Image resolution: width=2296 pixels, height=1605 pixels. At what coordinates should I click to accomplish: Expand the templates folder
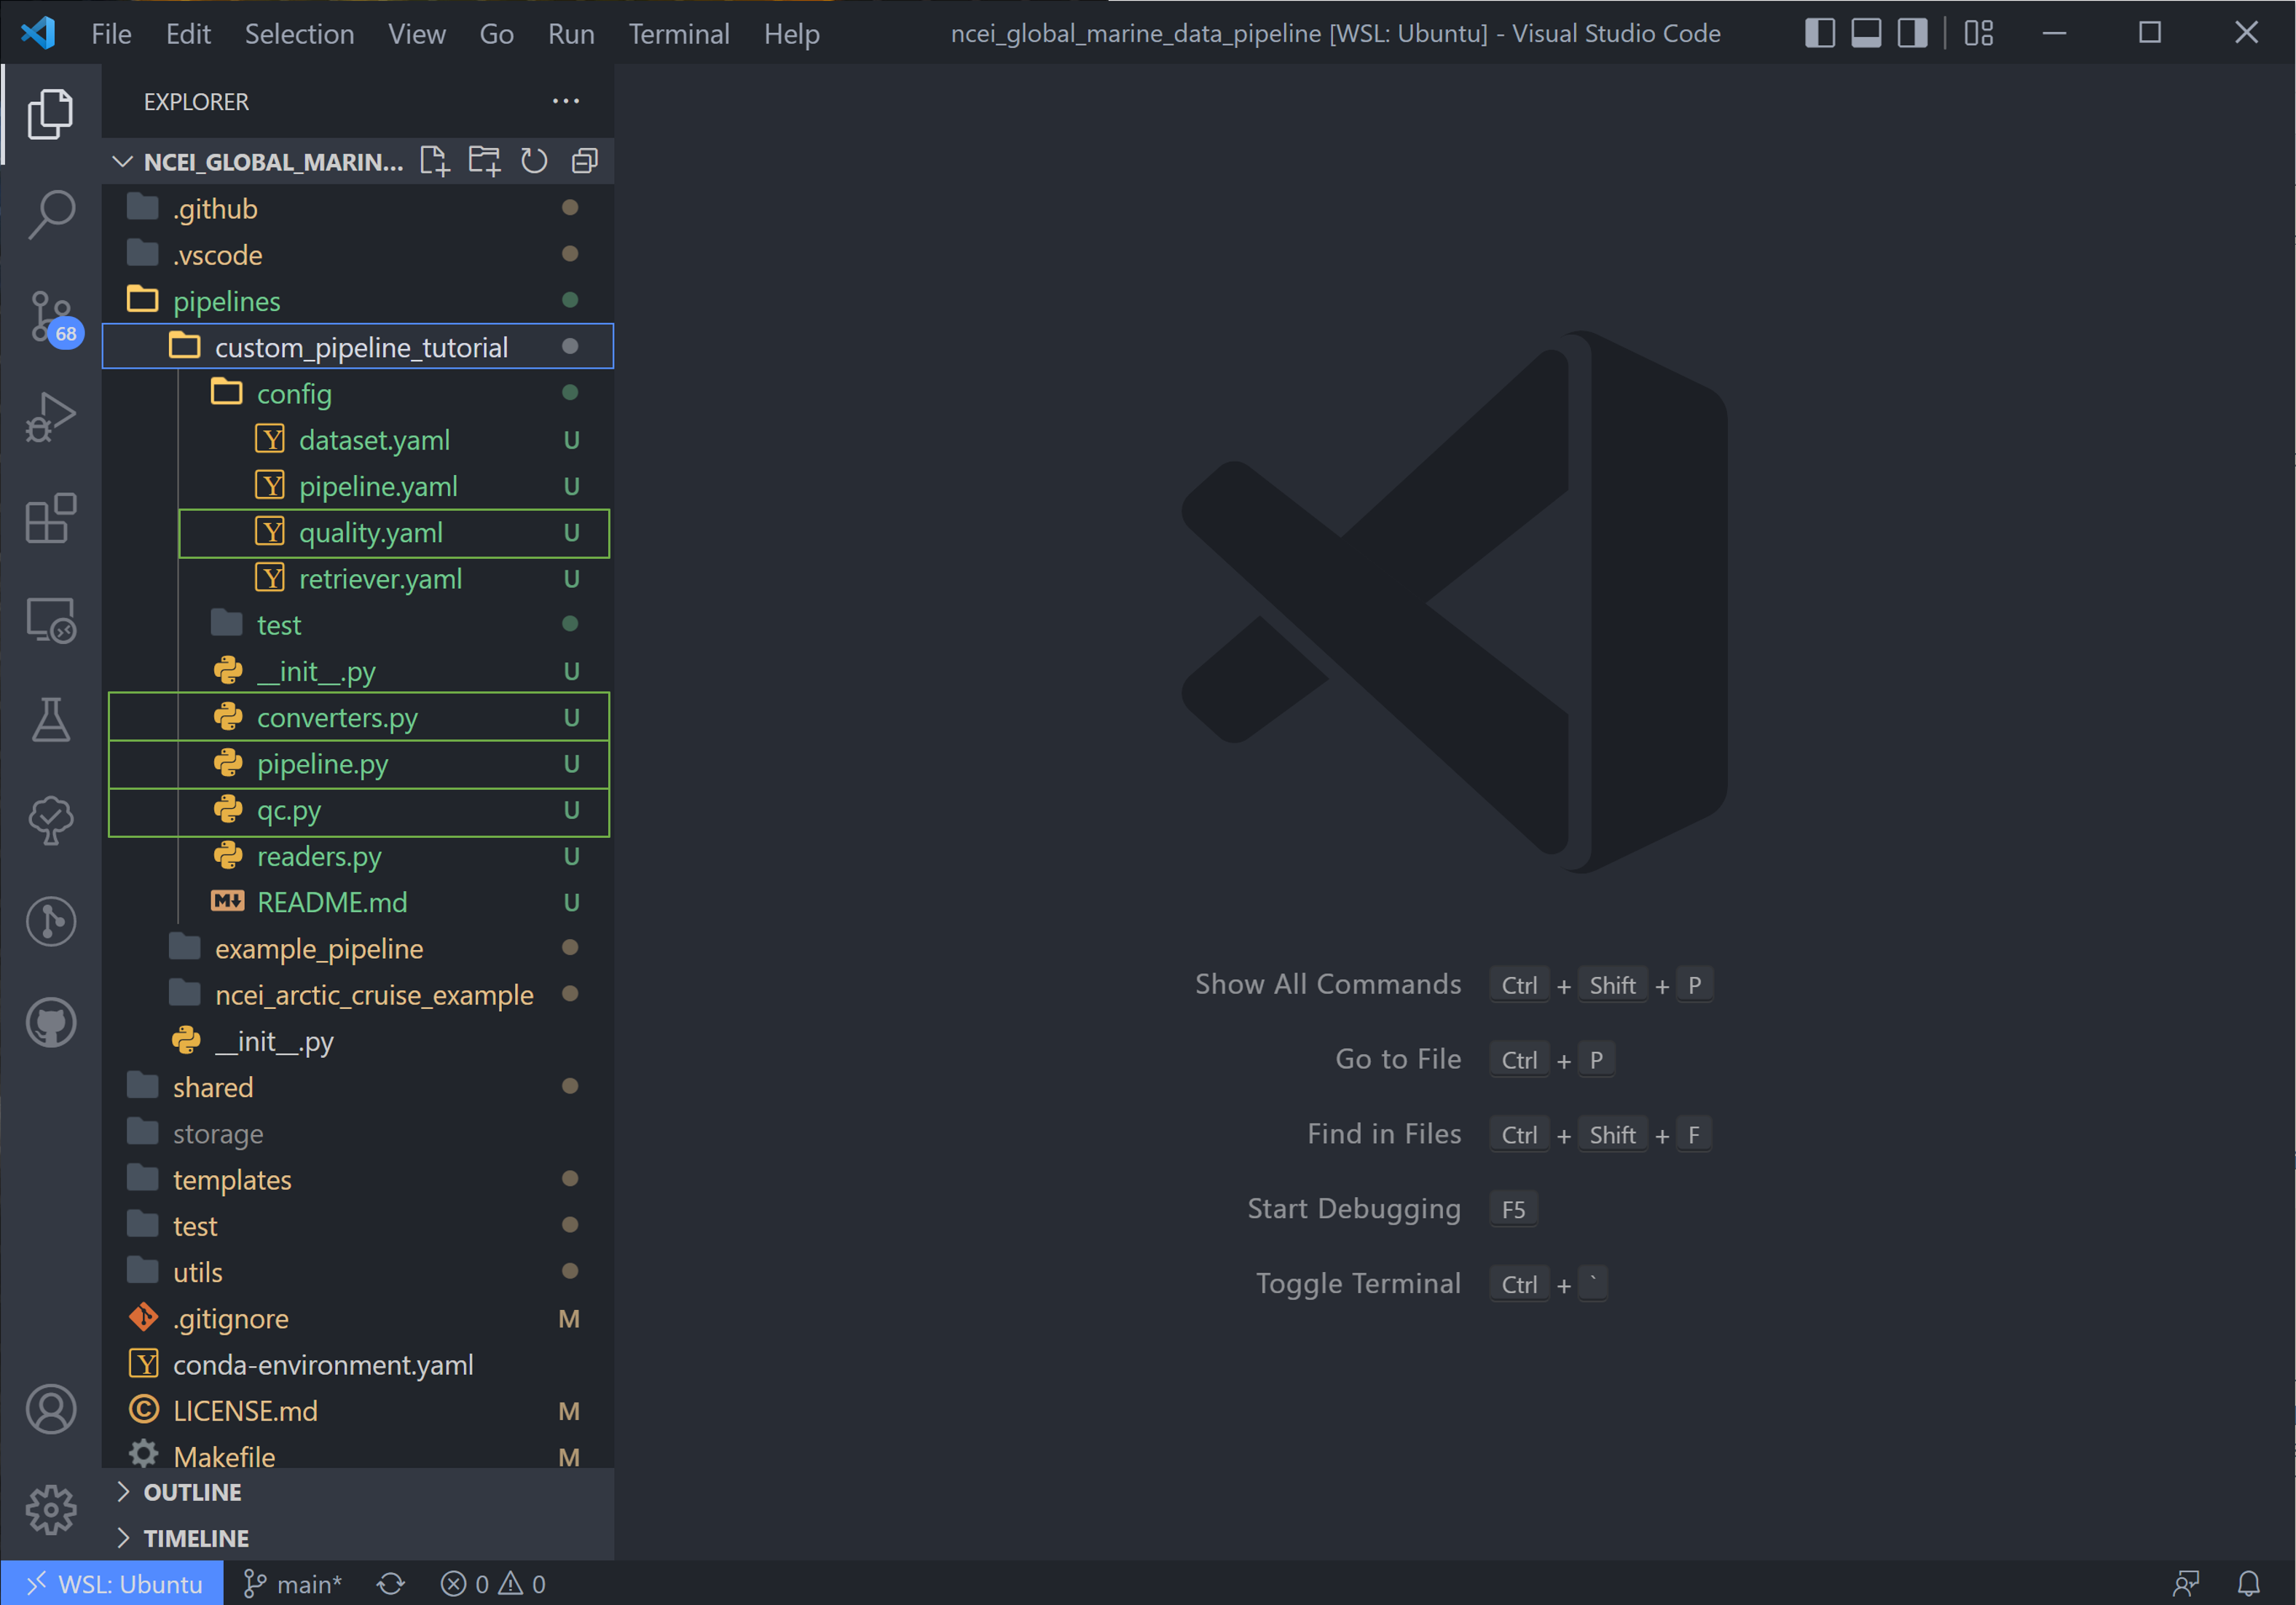pos(358,1179)
